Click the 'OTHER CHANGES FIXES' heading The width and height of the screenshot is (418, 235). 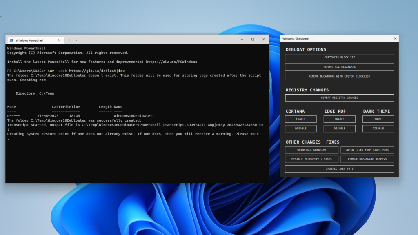click(312, 142)
